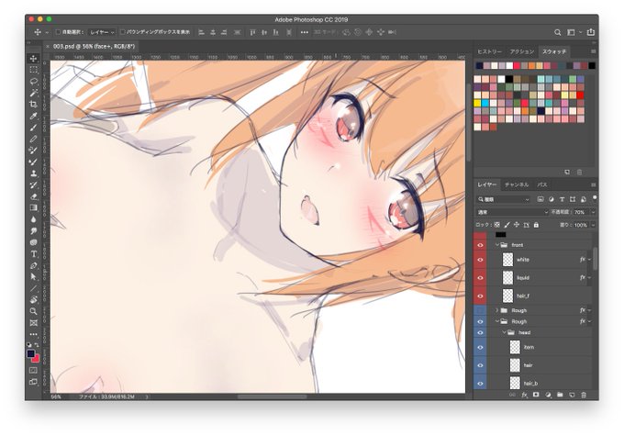Hide the item layer

(480, 347)
